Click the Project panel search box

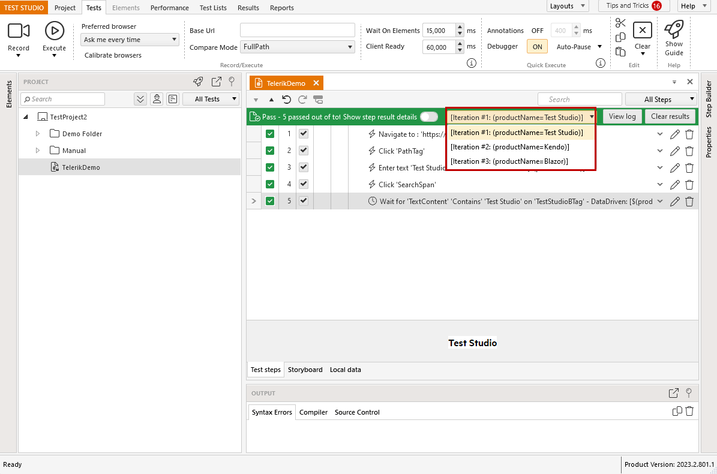(x=62, y=99)
